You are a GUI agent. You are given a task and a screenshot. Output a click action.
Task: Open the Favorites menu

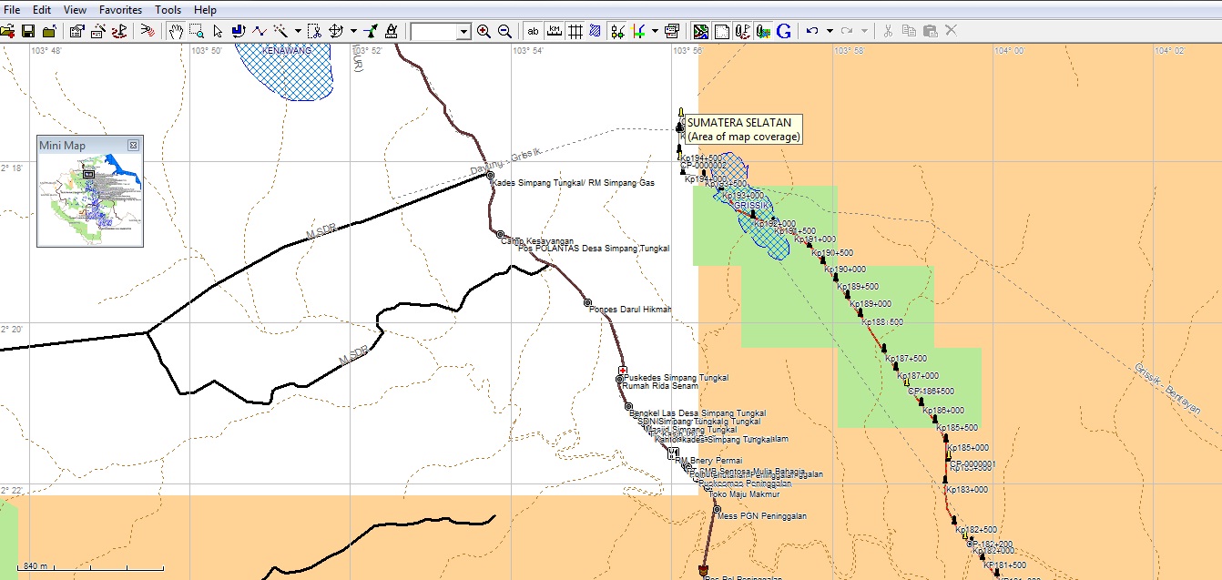coord(120,10)
